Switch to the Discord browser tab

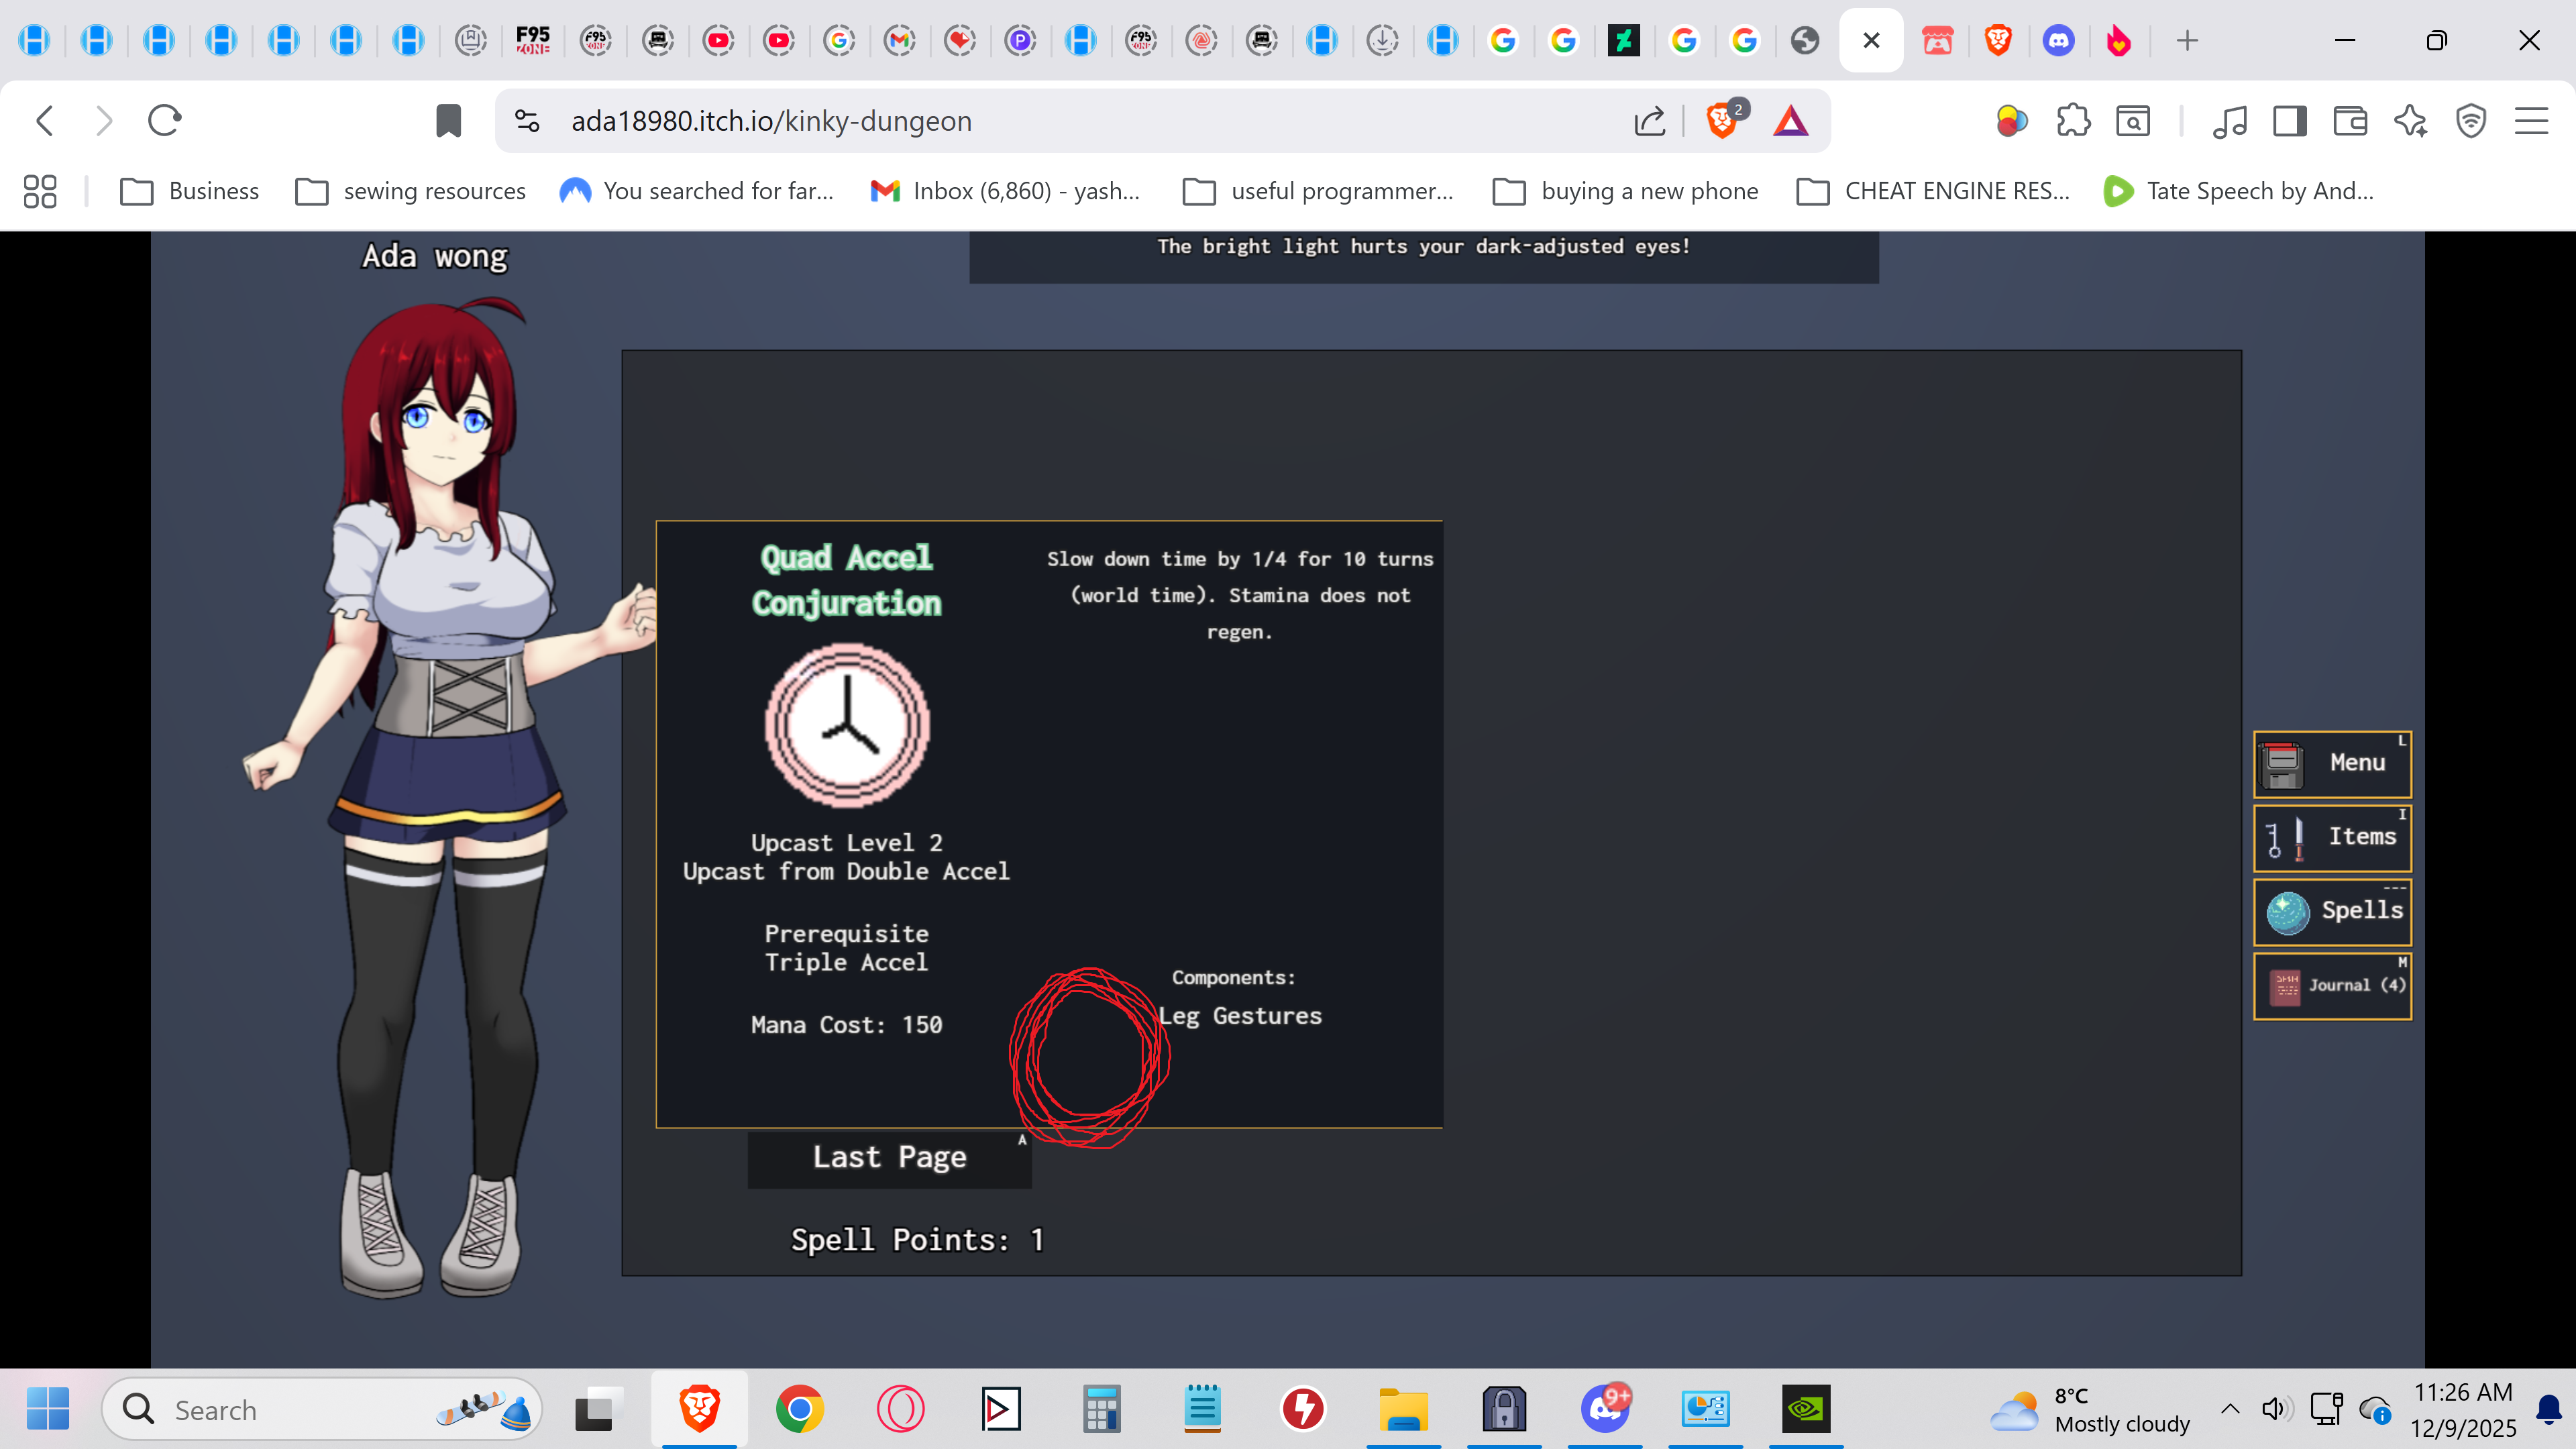[x=2058, y=40]
